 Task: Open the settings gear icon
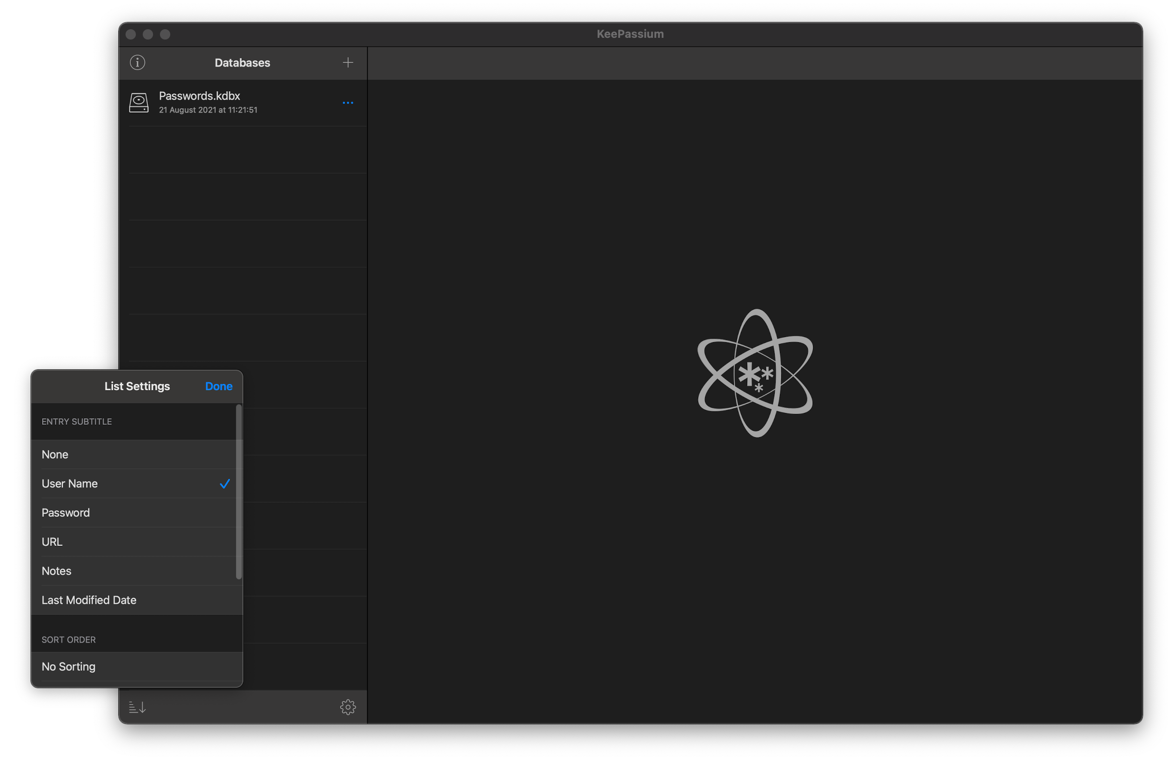[x=348, y=707]
